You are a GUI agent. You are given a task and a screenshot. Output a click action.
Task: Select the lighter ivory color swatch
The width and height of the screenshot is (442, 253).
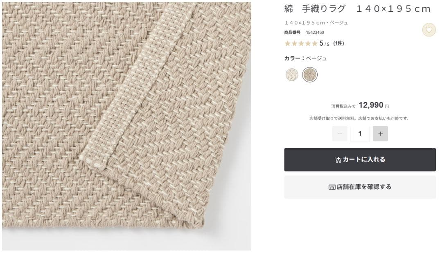pos(291,74)
